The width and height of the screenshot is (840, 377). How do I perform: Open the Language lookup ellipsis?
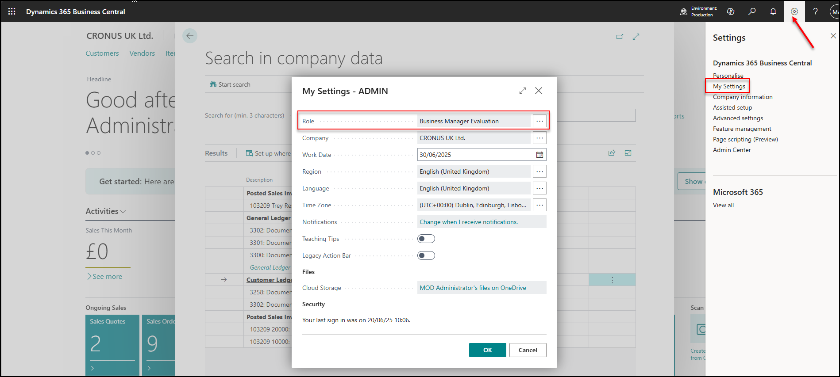pos(539,188)
